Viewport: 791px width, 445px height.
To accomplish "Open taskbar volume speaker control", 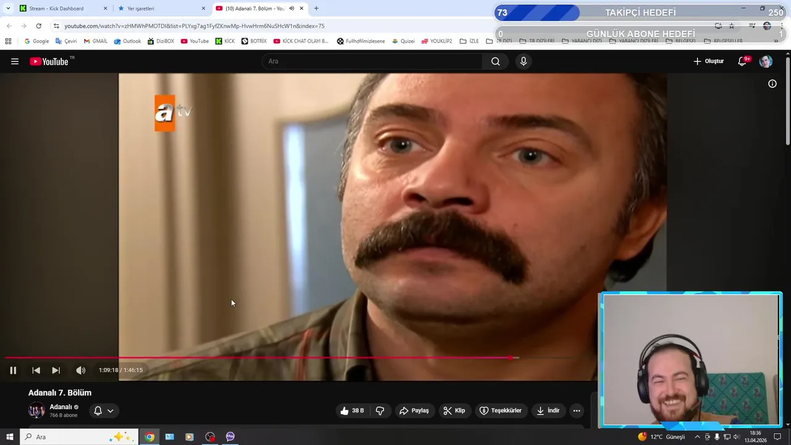I will click(x=736, y=437).
